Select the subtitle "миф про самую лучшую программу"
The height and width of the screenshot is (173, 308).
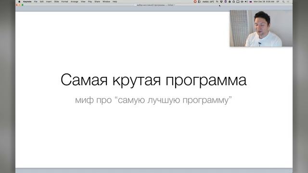pyautogui.click(x=154, y=100)
